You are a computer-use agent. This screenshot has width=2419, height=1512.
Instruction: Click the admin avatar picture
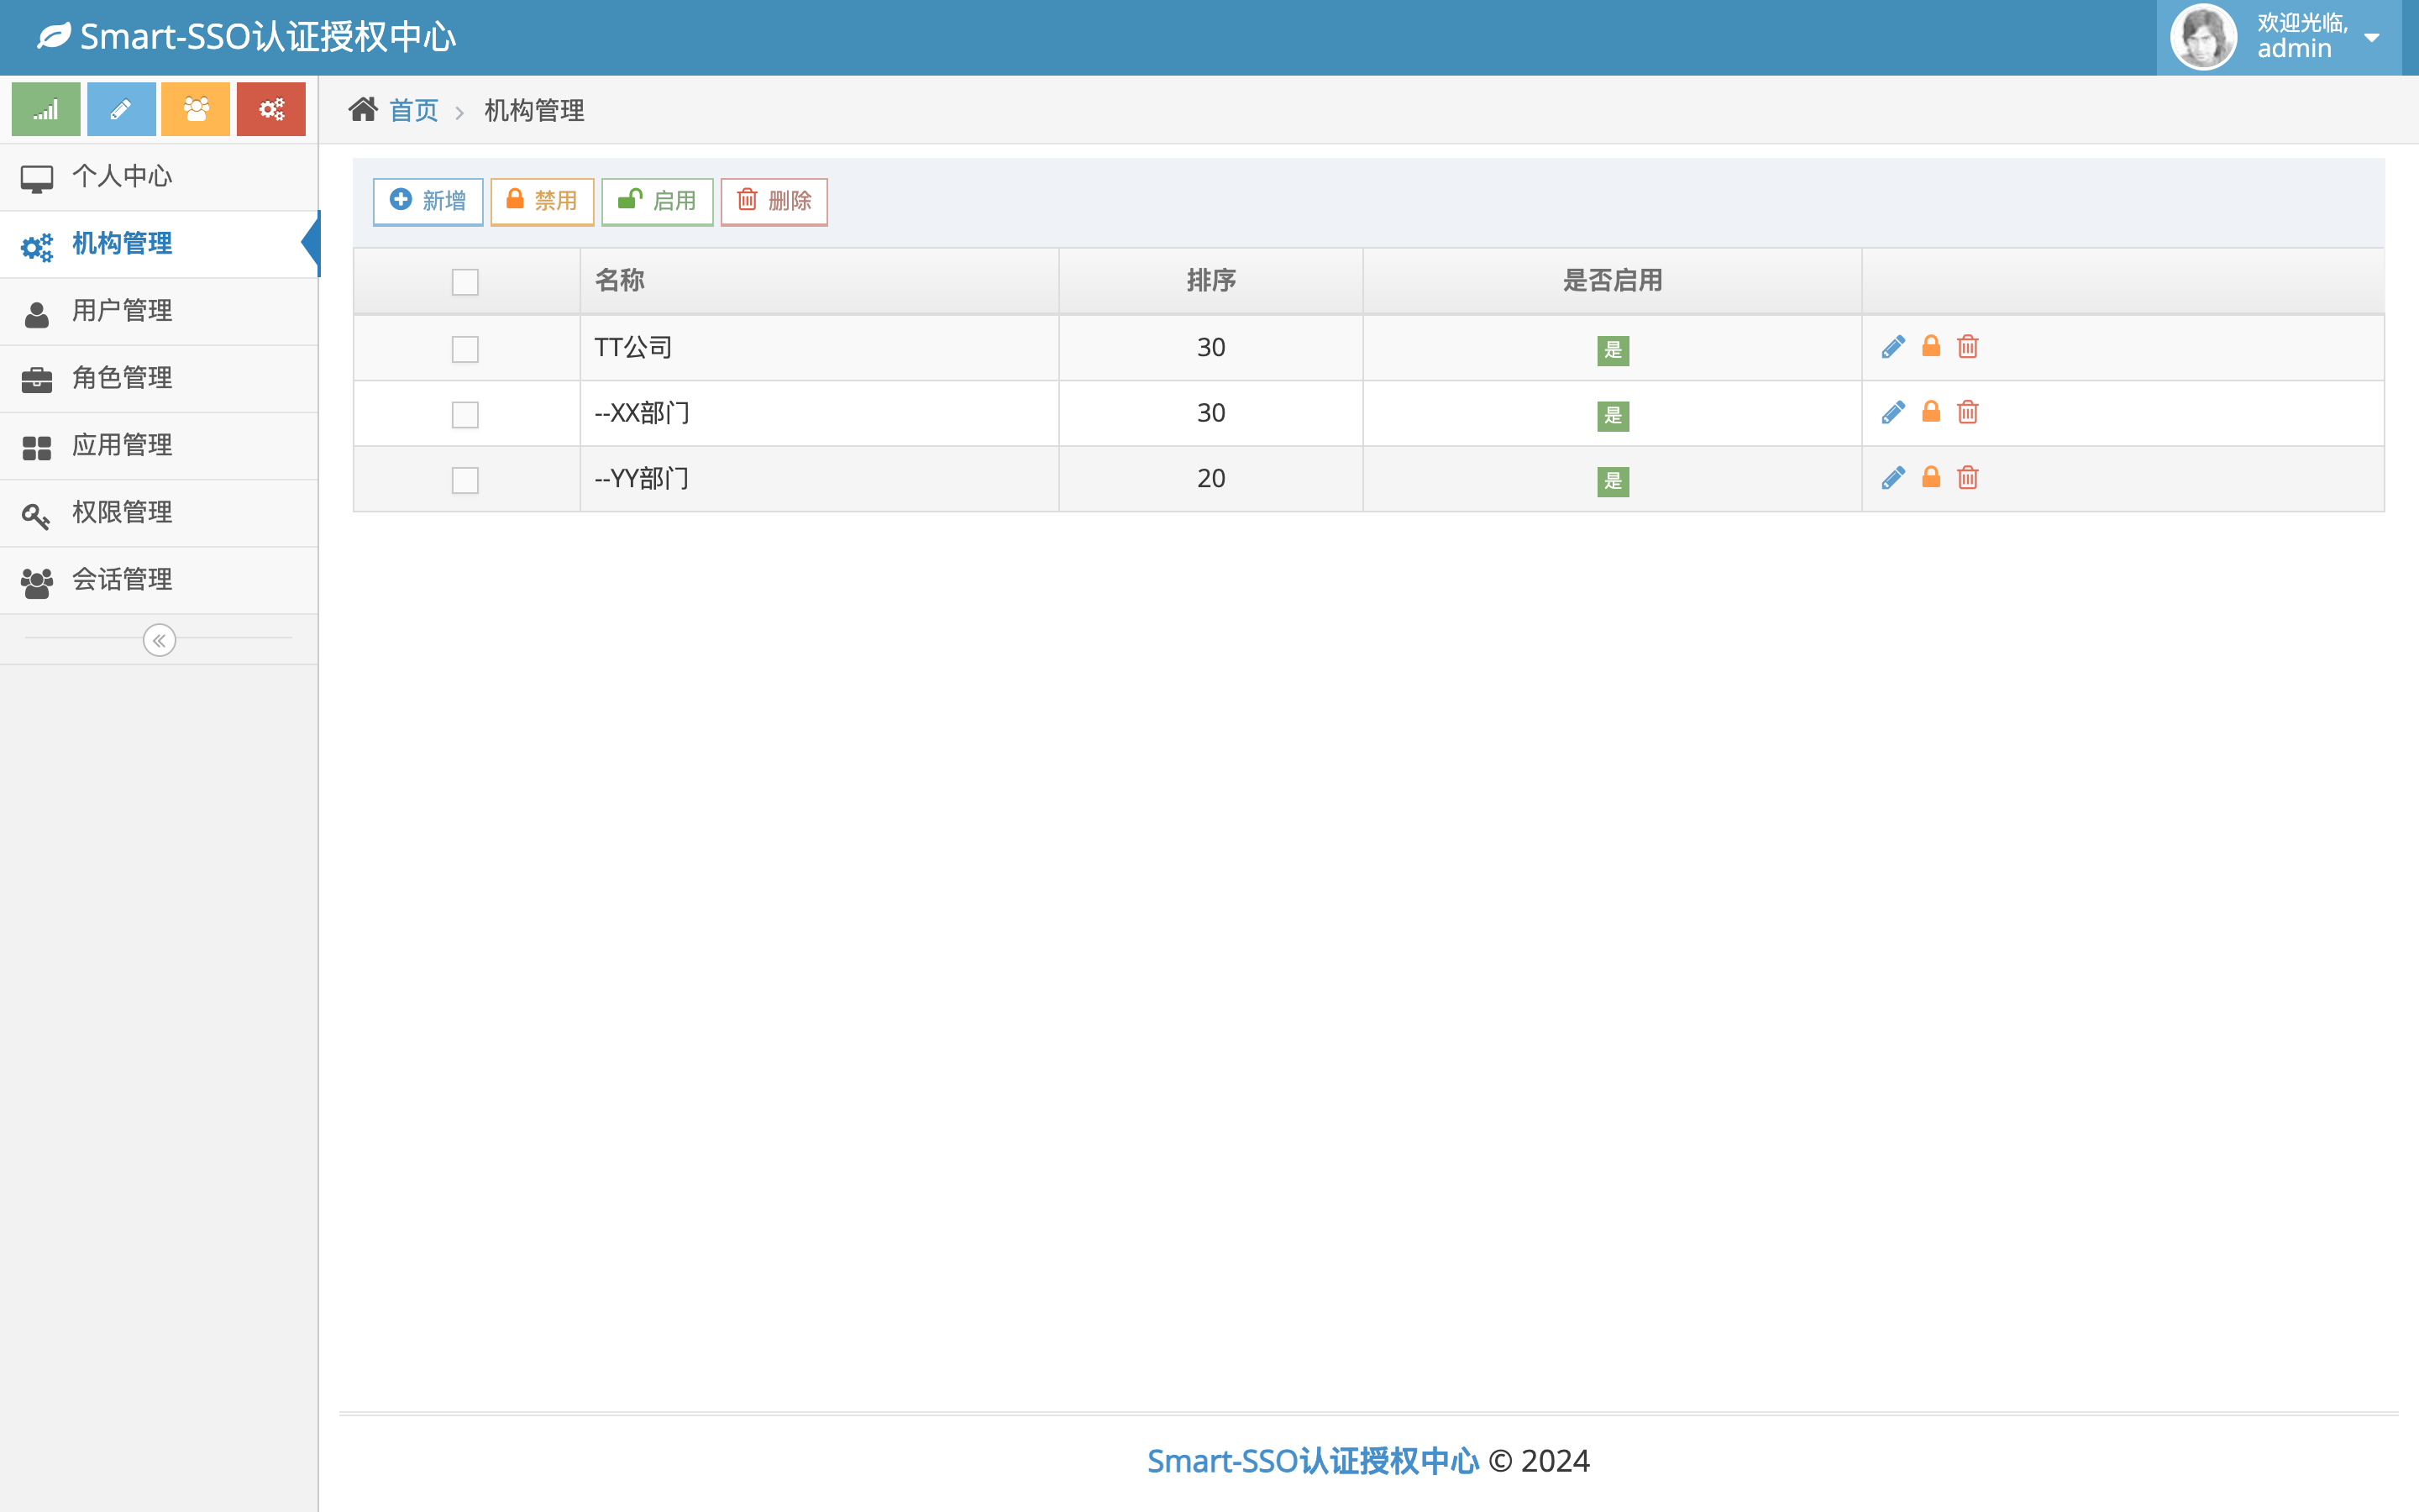(x=2203, y=37)
